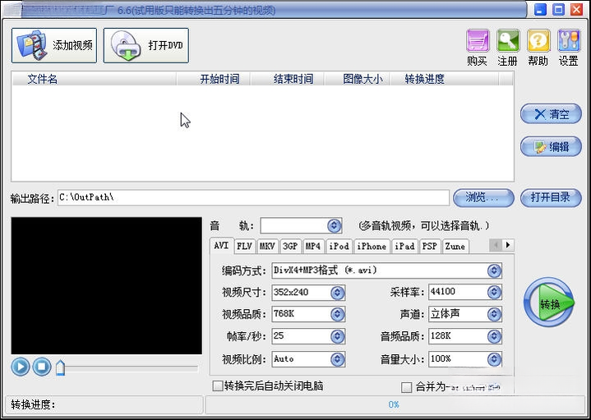Click the 输出路径 text field
Viewport: 591px width, 420px height.
click(253, 197)
